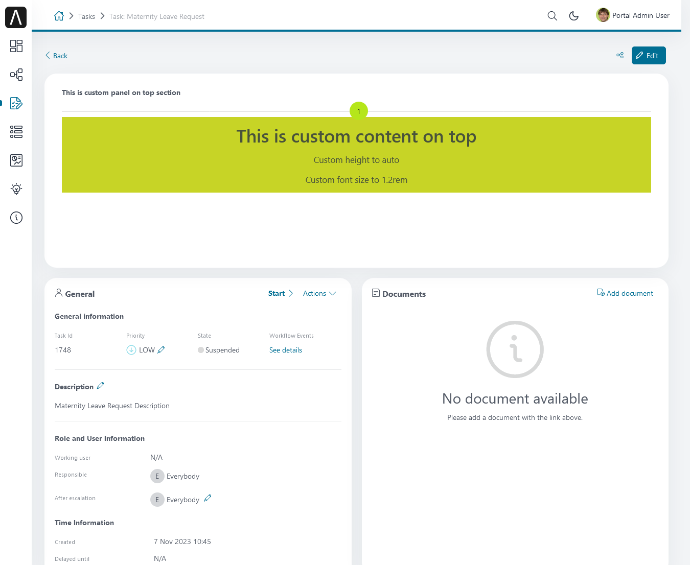This screenshot has height=565, width=690.
Task: Edit the LOW priority with the pencil icon
Action: (x=161, y=350)
